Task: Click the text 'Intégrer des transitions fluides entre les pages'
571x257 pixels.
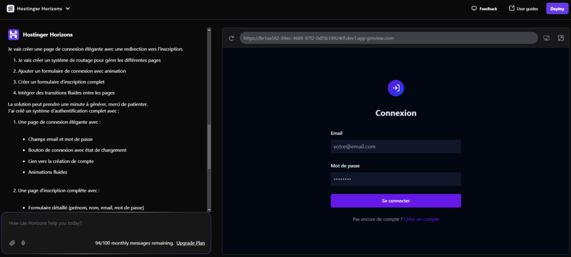Action: tap(67, 93)
